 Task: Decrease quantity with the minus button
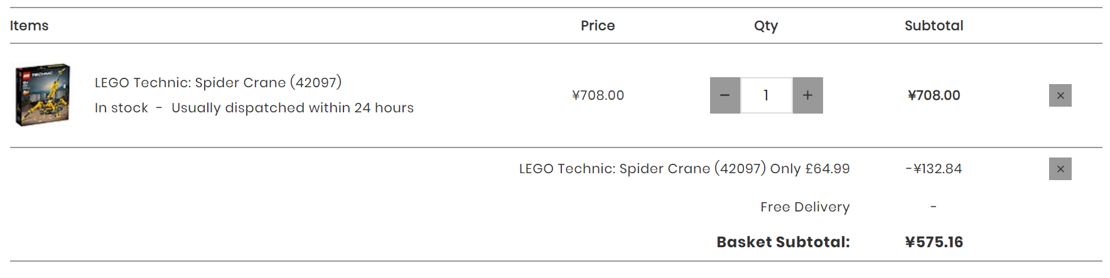pos(725,95)
